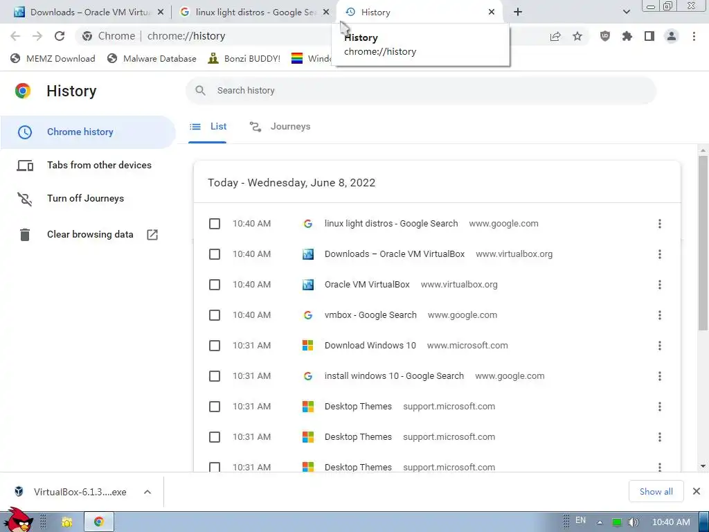Reload the history page
Screen dimensions: 709x532
[60, 36]
